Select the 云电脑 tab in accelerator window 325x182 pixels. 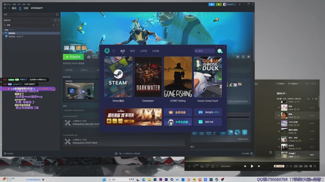coord(156,51)
